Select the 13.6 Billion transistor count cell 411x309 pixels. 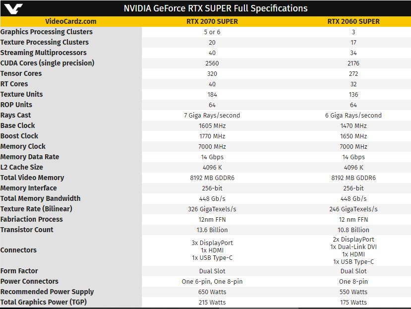[x=212, y=230]
